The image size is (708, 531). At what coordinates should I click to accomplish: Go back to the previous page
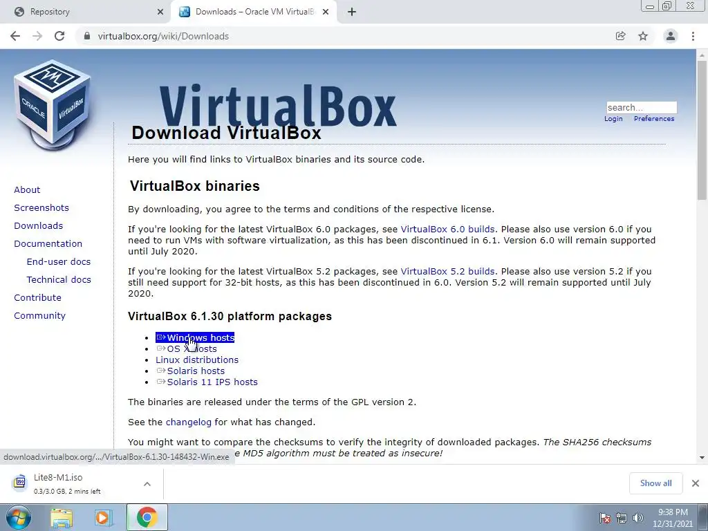(x=15, y=36)
